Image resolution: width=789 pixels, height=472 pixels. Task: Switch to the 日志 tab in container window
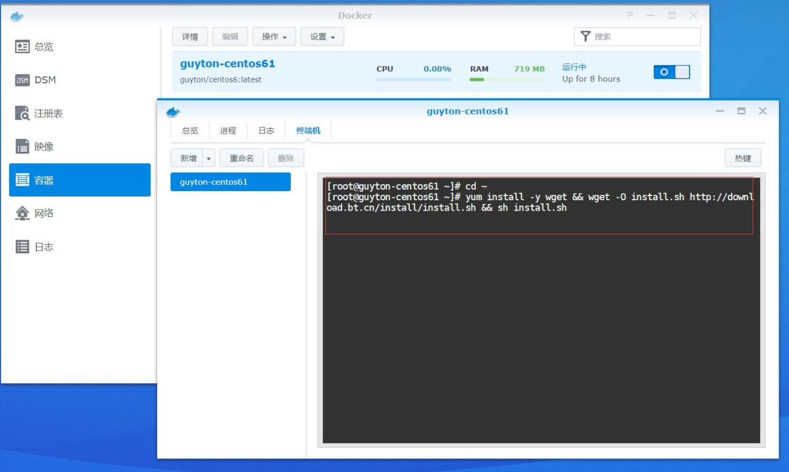tap(266, 131)
